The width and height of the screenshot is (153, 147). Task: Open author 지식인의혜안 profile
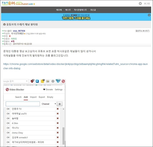[17, 33]
